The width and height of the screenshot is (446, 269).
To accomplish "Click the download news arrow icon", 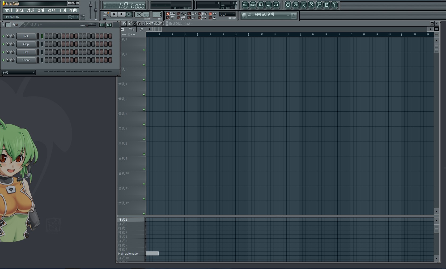I will point(294,15).
